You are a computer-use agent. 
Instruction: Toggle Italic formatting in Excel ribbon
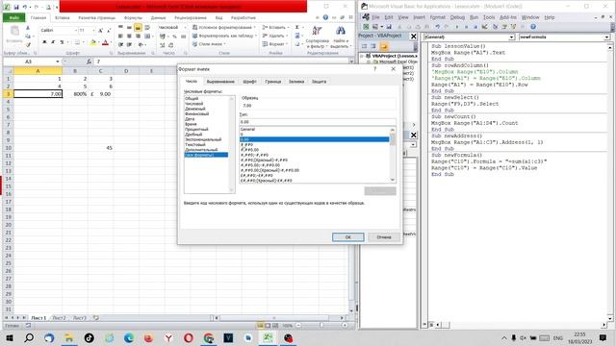[53, 42]
